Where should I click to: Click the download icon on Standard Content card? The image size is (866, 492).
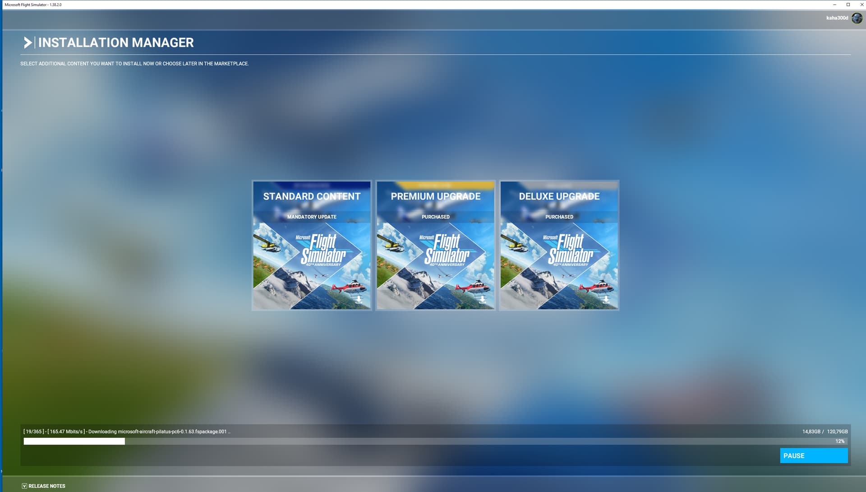click(x=359, y=299)
